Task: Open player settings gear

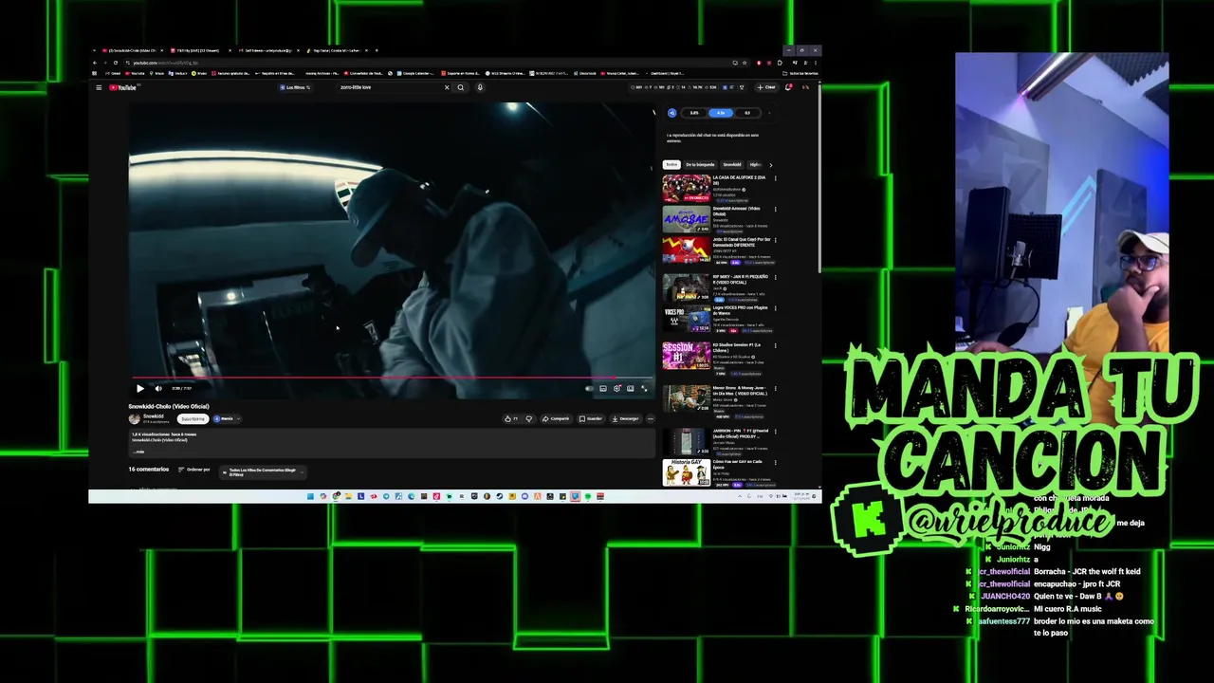Action: (x=616, y=388)
